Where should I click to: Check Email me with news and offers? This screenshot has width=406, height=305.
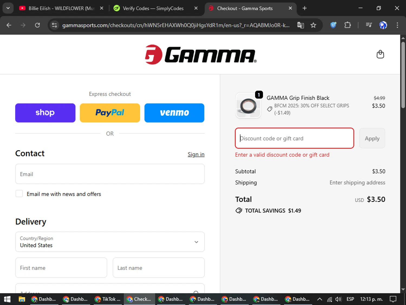coord(19,194)
